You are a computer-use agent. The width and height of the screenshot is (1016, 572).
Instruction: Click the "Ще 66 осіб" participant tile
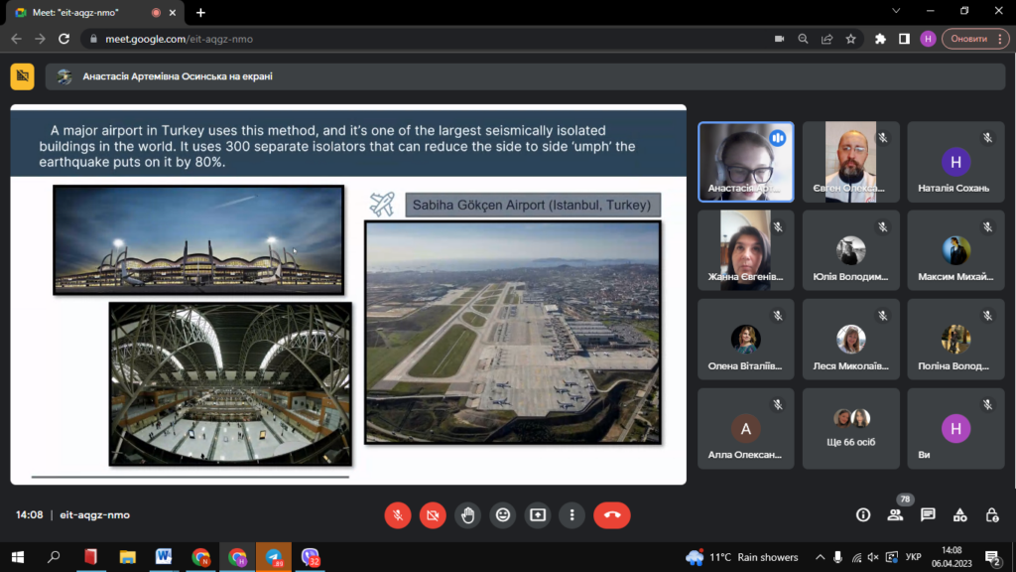pos(851,429)
